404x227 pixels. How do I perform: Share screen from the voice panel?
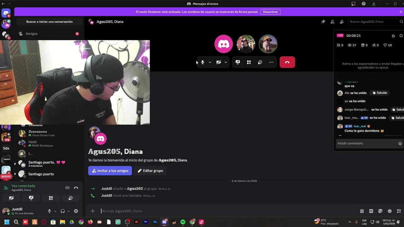tap(31, 198)
